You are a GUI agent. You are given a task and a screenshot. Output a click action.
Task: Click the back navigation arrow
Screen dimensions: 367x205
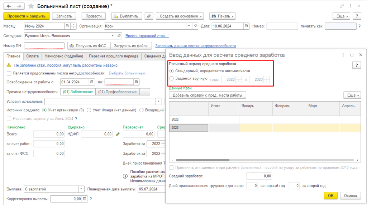point(9,6)
